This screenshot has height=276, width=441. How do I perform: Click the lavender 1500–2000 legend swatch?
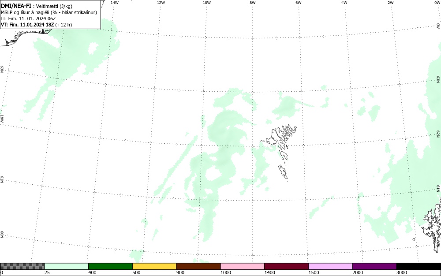[330, 266]
